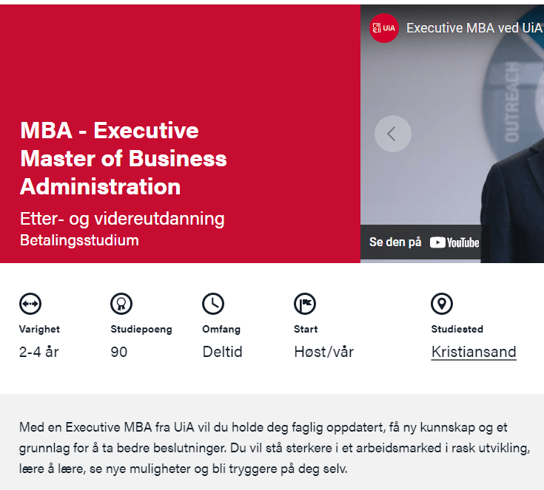Open the Kristiansand study location link
Viewport: 544px width, 490px height.
(x=474, y=352)
